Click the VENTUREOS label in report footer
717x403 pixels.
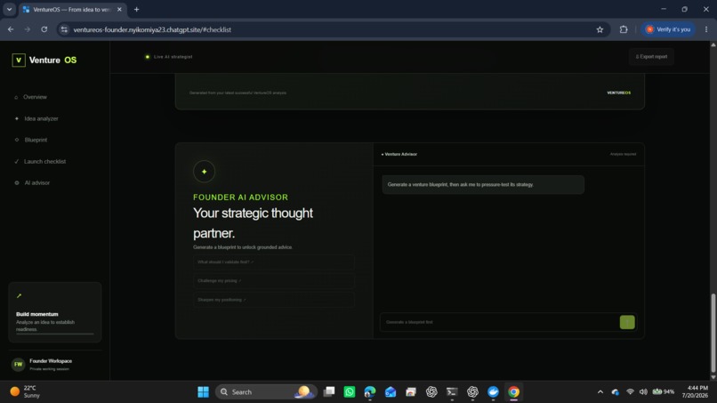618,93
